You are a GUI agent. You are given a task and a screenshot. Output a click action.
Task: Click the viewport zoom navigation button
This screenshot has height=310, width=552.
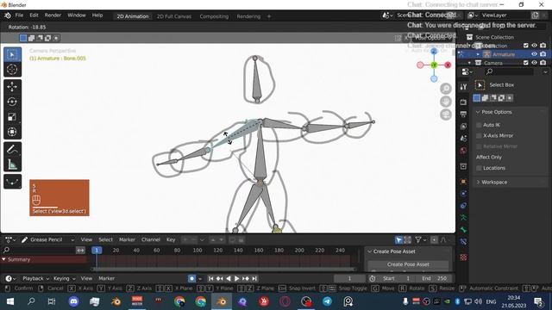(446, 89)
